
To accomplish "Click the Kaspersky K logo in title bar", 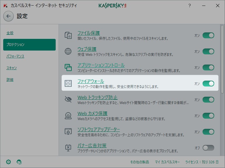I will click(6, 6).
